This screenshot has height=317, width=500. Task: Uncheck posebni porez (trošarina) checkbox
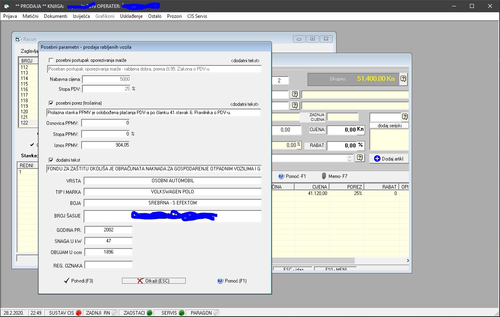(51, 103)
